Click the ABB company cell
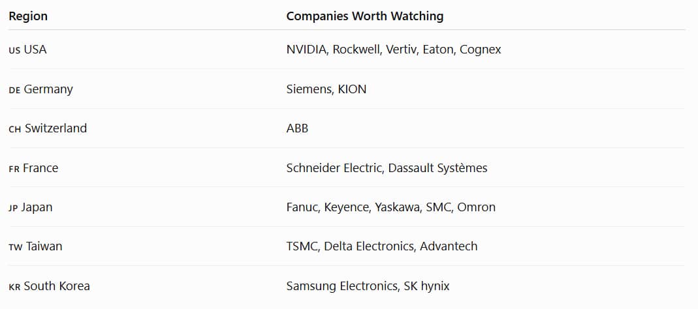 (297, 128)
